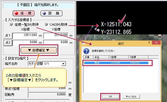
Task: Focus 点2 X座標 input field
Action: coord(25,42)
